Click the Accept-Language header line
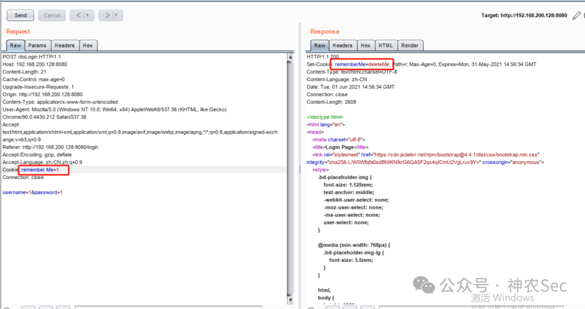 coord(42,162)
